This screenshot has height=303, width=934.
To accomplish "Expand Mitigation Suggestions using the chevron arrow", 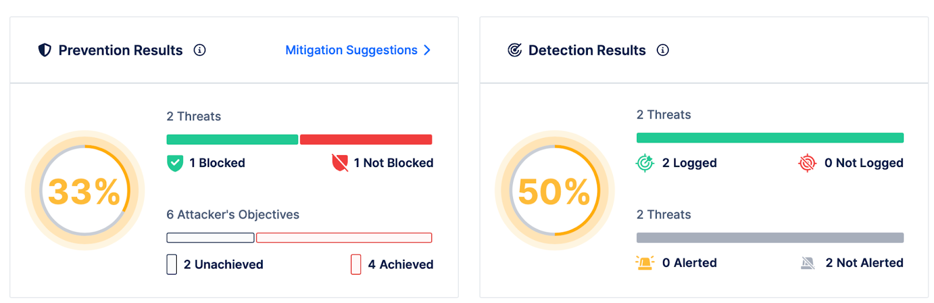I will tap(427, 50).
